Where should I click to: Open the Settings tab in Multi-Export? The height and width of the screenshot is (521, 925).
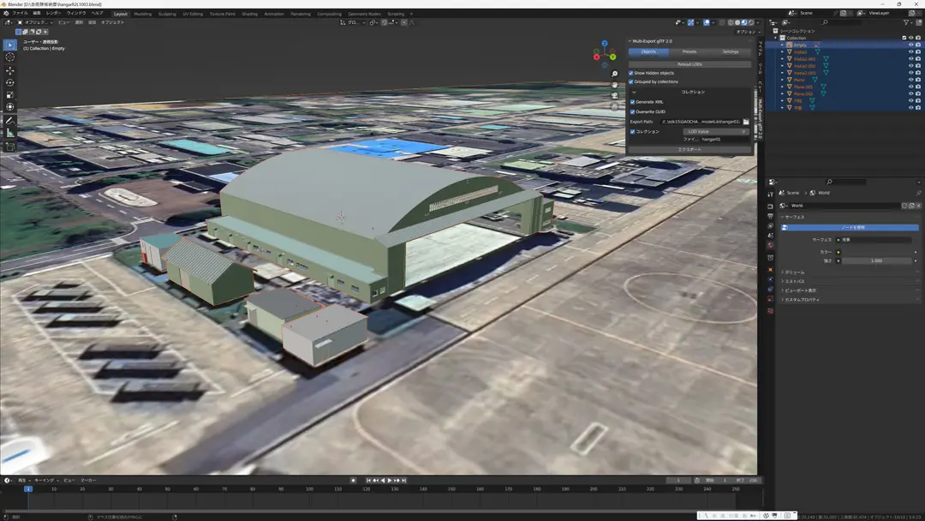731,52
